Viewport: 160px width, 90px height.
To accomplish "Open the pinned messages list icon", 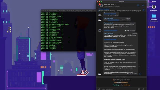I will pyautogui.click(x=143, y=10).
